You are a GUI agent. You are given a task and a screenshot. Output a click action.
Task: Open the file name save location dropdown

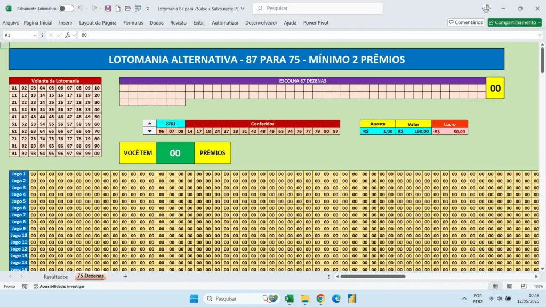pyautogui.click(x=243, y=9)
